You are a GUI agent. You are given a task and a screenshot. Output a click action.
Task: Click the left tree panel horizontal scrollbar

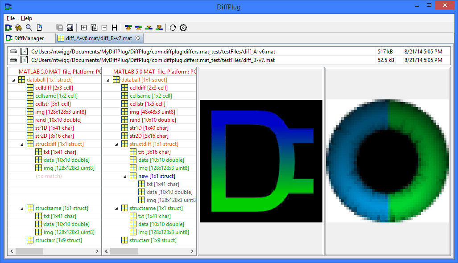pyautogui.click(x=29, y=251)
